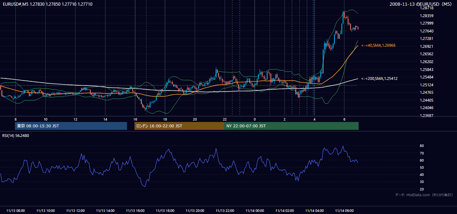457x214 pixels.
Task: Click RSI scale value 70
Action: coord(422,153)
